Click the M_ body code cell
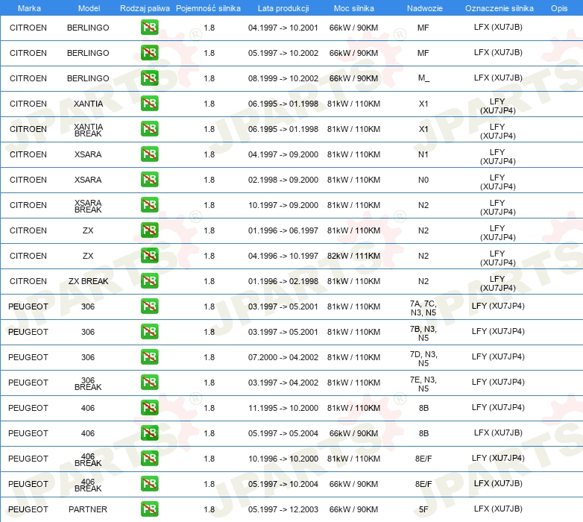 pos(423,78)
